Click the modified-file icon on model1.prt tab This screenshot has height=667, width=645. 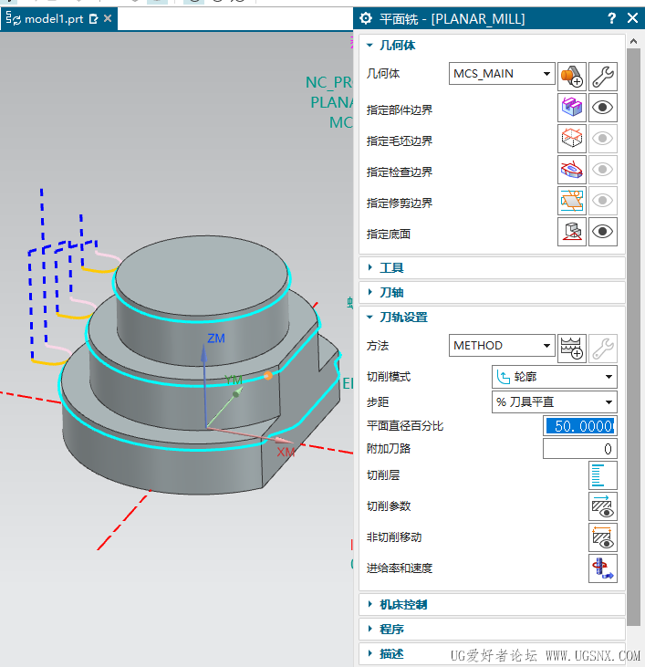pyautogui.click(x=93, y=19)
